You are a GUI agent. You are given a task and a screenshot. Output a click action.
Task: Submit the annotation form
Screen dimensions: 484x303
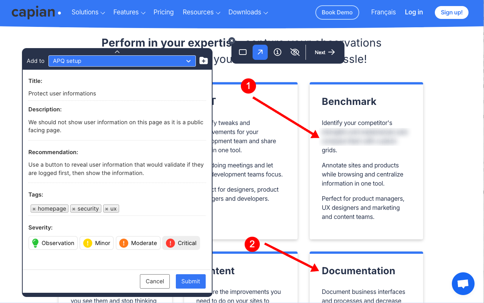pos(191,281)
